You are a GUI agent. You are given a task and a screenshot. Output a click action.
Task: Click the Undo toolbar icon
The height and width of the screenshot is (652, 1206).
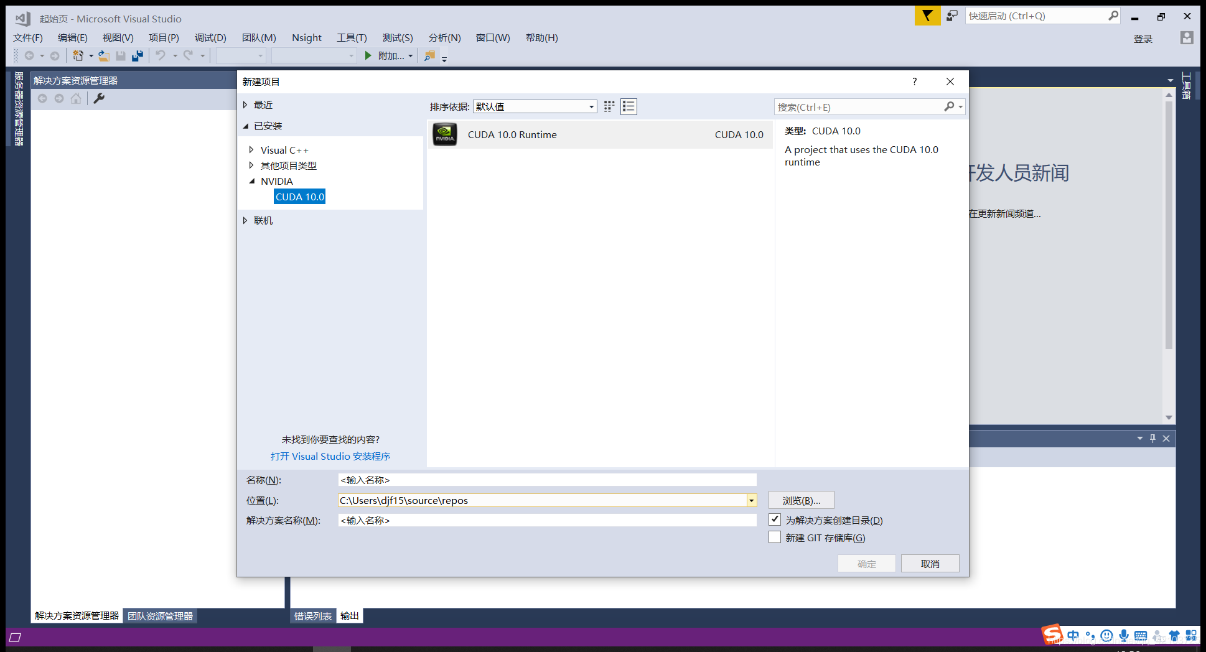tap(161, 55)
